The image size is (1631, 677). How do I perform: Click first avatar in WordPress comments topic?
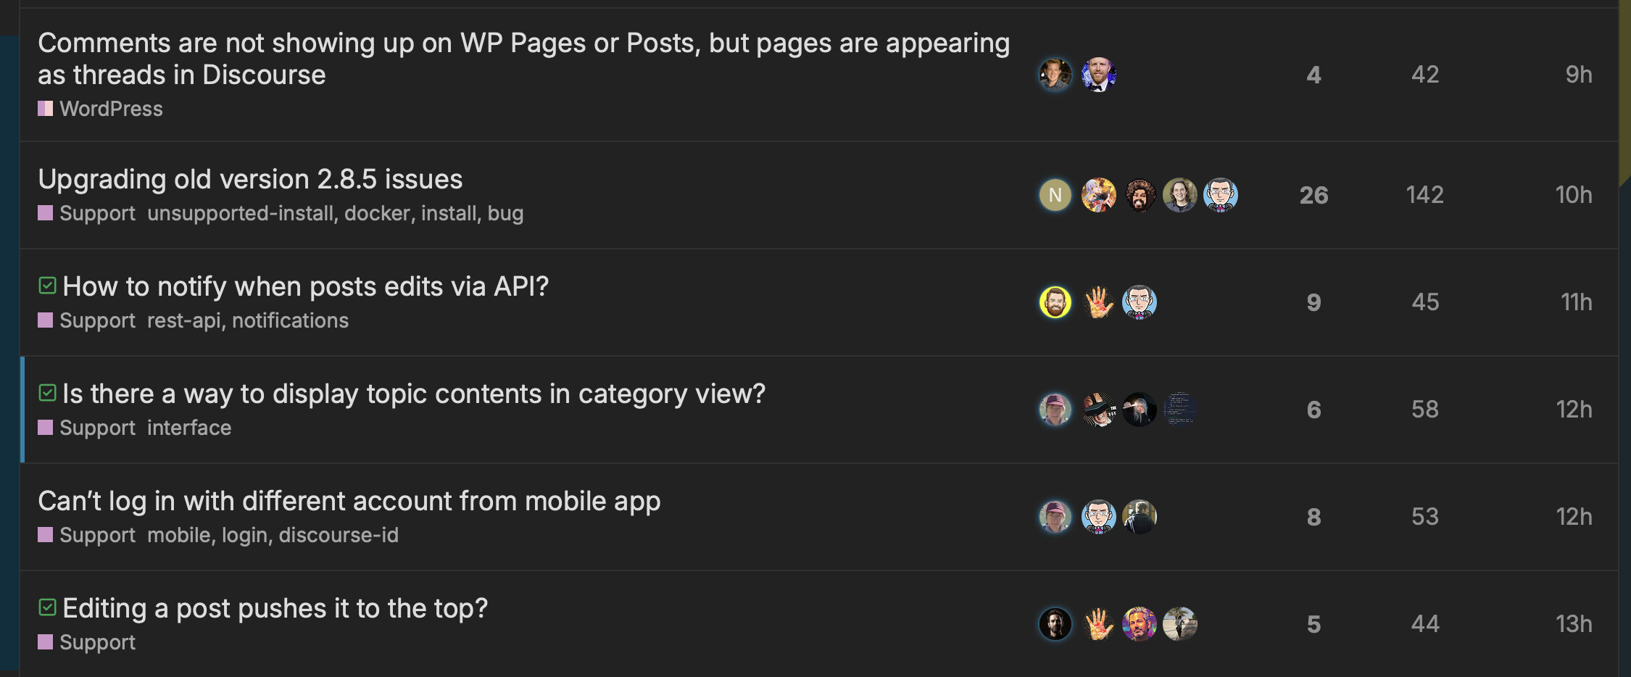(1055, 75)
